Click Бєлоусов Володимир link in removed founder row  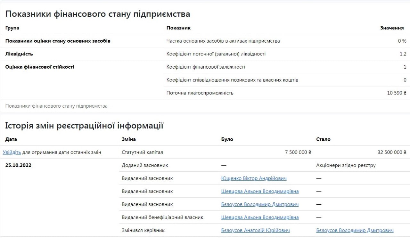(x=260, y=204)
